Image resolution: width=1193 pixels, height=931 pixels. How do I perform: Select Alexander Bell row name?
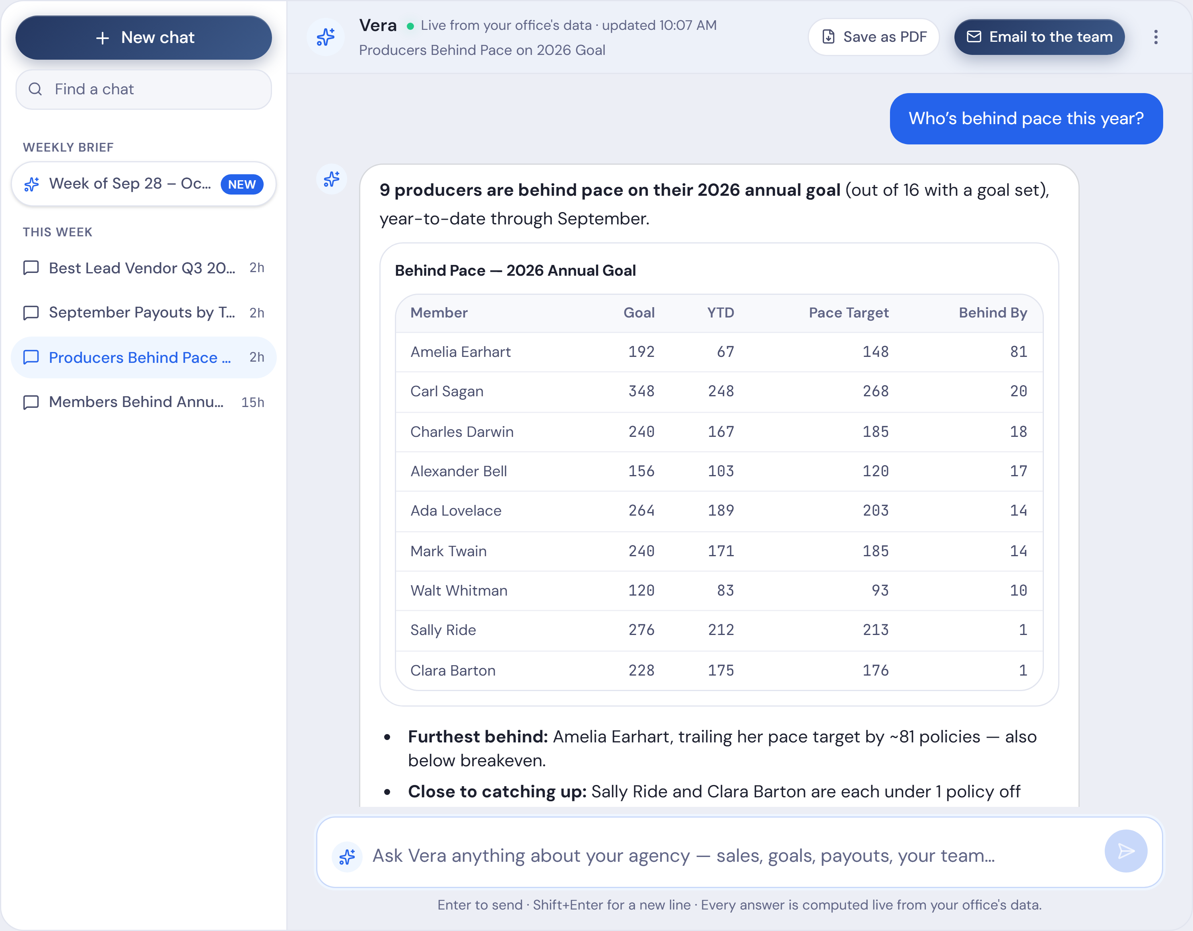click(x=458, y=471)
